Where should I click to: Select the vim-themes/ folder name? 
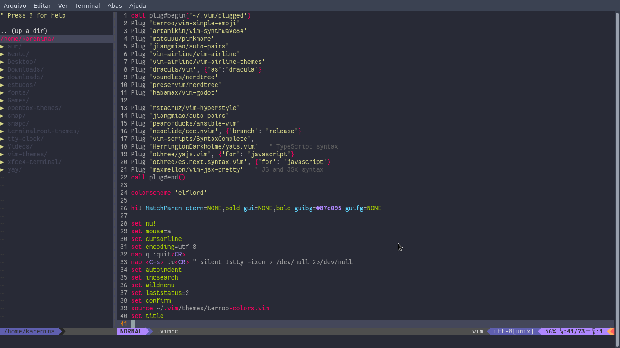pos(27,154)
